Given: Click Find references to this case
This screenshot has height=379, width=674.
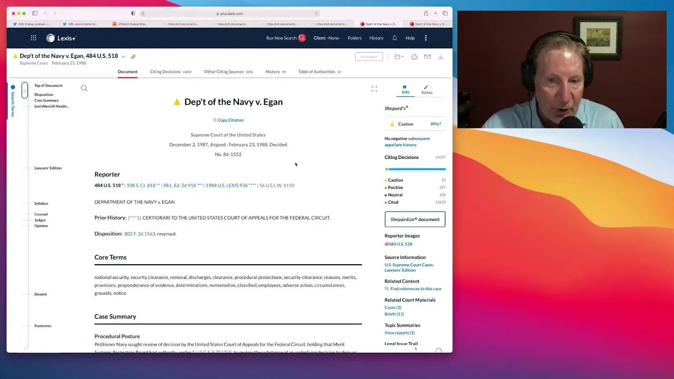Looking at the screenshot, I should pyautogui.click(x=416, y=288).
